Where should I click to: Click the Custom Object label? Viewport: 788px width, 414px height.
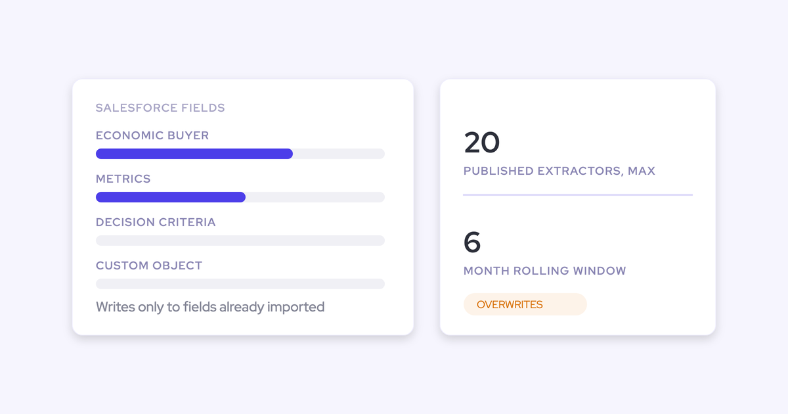[x=149, y=265]
